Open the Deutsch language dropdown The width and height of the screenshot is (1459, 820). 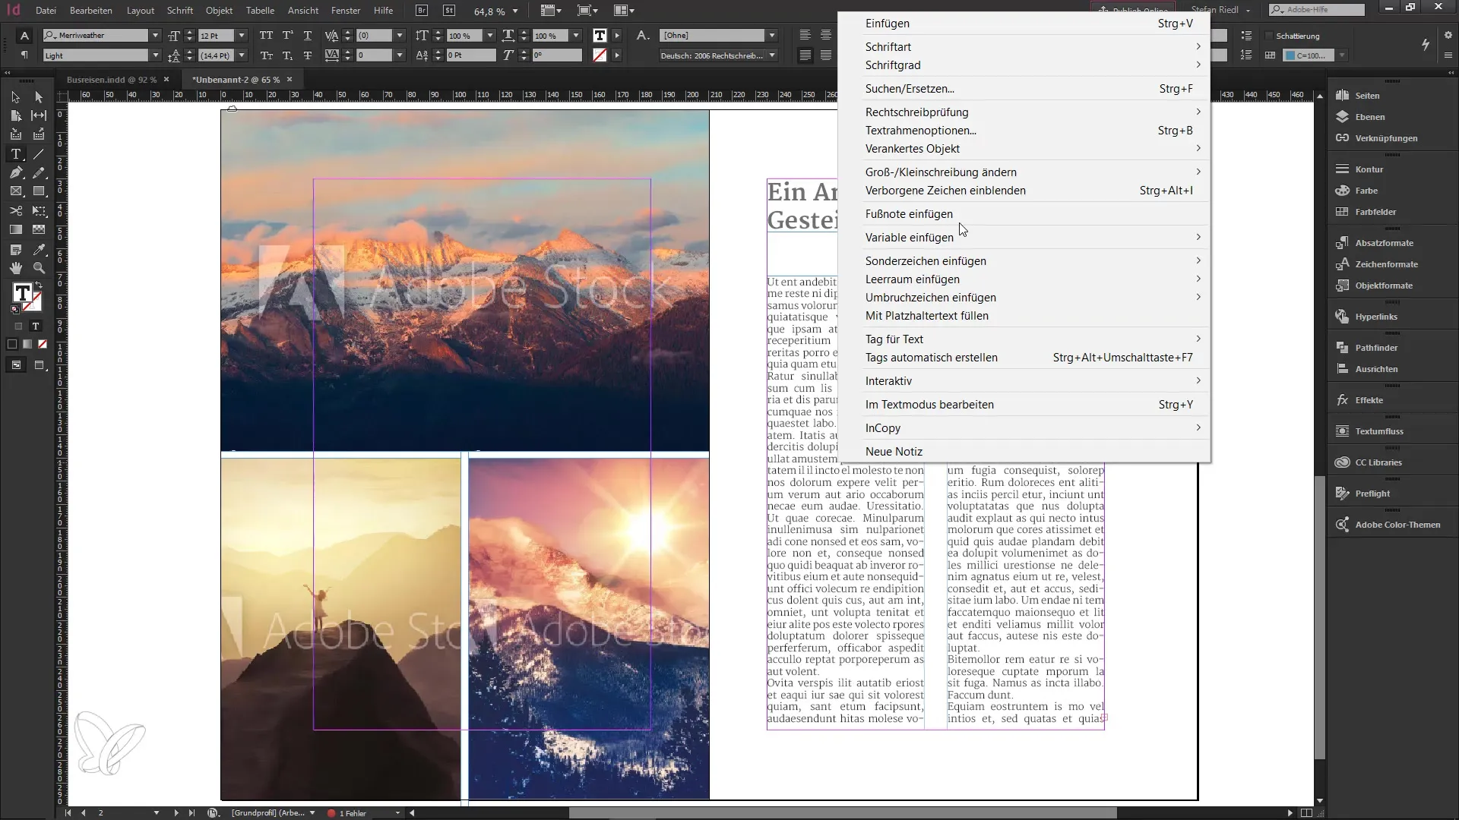772,55
